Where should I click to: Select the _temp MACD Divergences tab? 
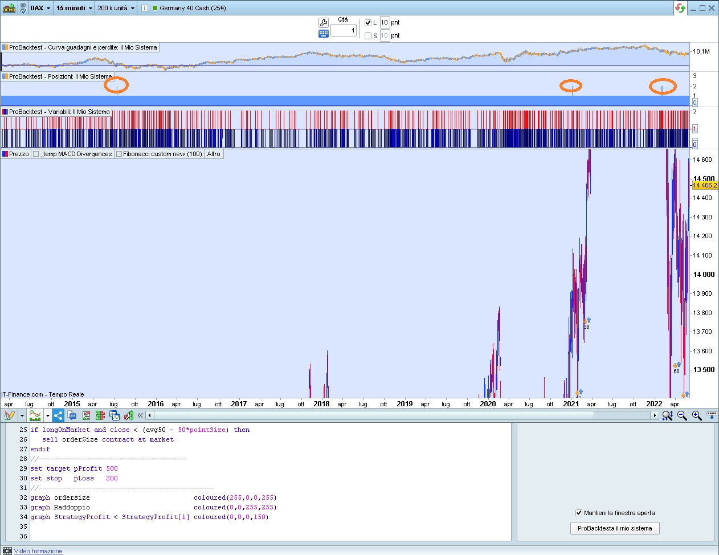tap(72, 154)
